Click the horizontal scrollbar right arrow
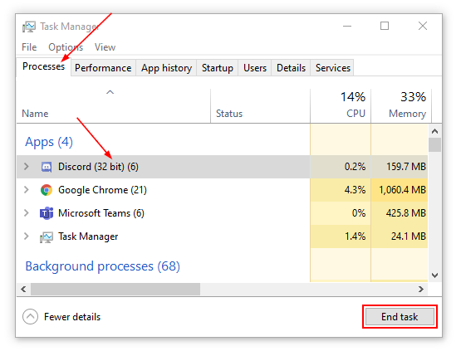Screen dimensions: 461x351 coord(421,290)
